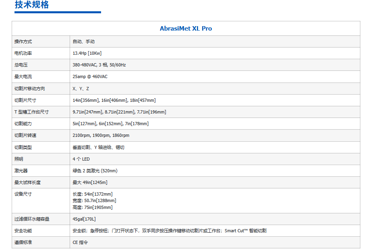Select the 9.71in[247mm], 8.71in[221mm] value
Image resolution: width=366 pixels, height=252 pixels.
tap(119, 112)
